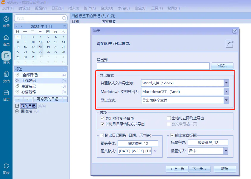251x179 pixels.
Task: Select day 18 in the calendar
Action: click(40, 47)
